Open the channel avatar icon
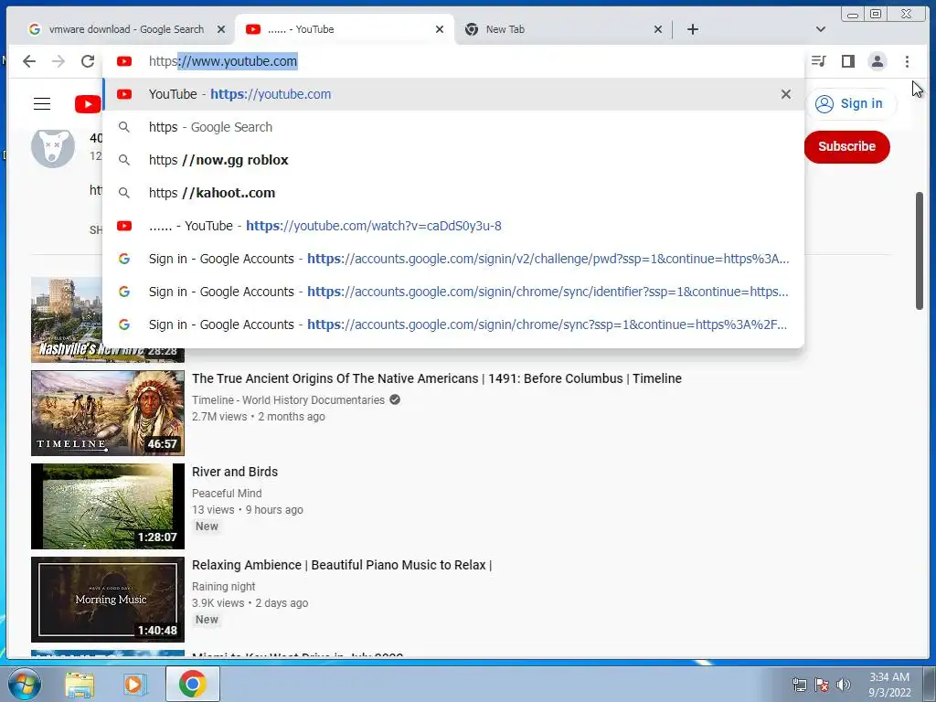This screenshot has height=702, width=936. tap(52, 147)
